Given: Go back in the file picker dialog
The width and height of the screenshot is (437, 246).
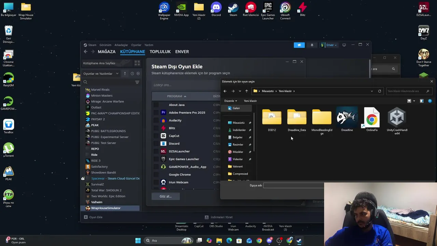Looking at the screenshot, I should click(x=225, y=91).
